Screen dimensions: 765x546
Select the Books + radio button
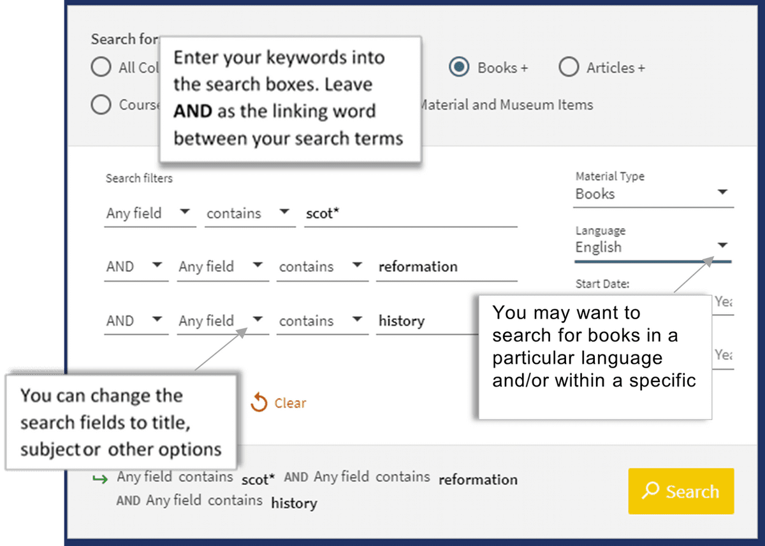click(459, 67)
